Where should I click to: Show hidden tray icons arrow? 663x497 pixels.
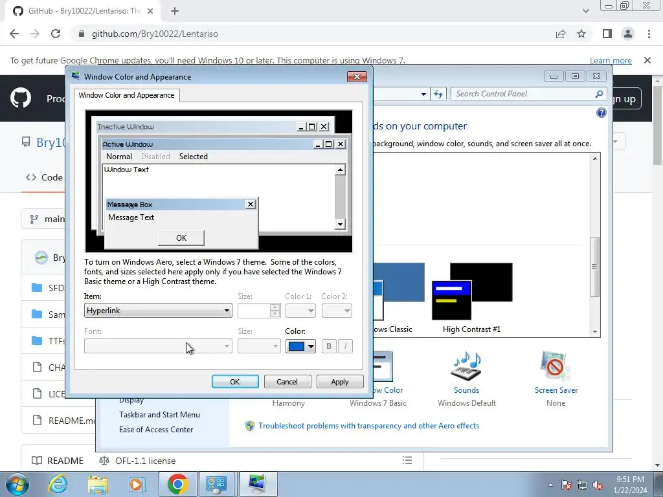(x=550, y=485)
